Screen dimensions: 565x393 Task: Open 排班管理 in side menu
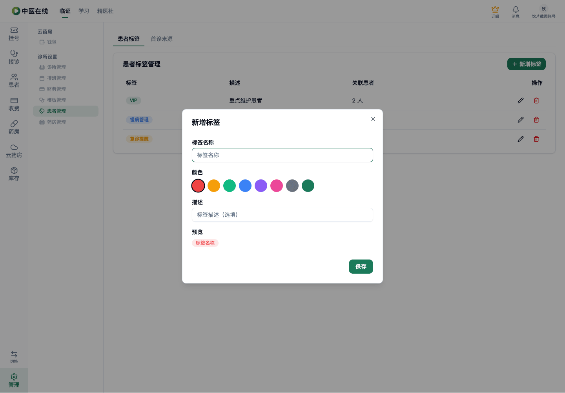click(x=66, y=78)
